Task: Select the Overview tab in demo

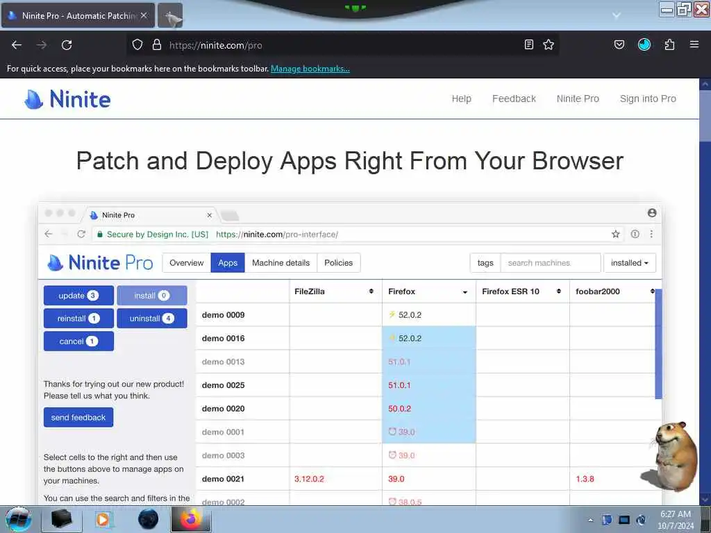Action: 186,263
